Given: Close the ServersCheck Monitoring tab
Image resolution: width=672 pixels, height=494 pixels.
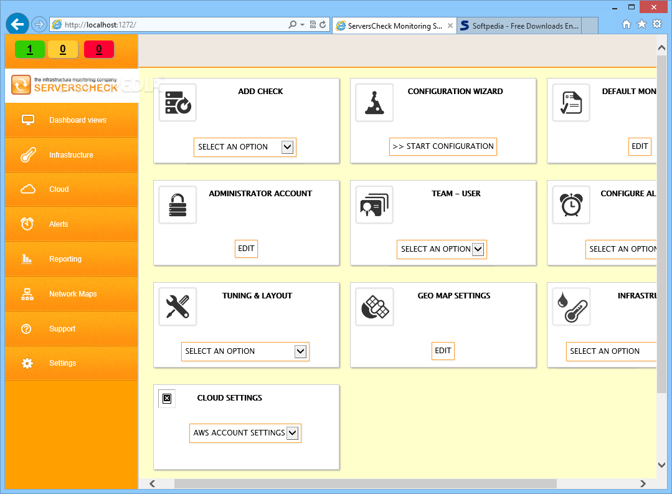Looking at the screenshot, I should coord(450,26).
